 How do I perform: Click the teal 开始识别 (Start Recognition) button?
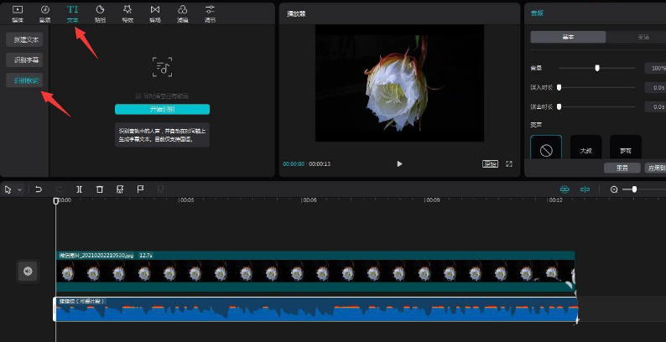click(162, 109)
